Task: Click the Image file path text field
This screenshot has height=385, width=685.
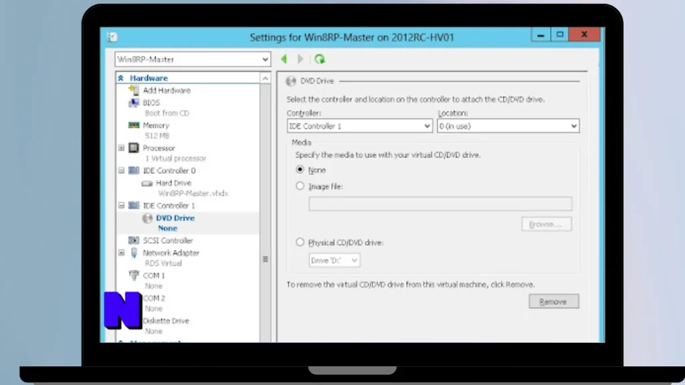Action: (x=440, y=204)
